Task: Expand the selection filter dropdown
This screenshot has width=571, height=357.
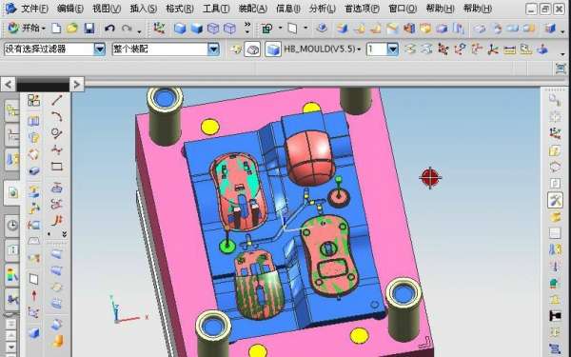Action: click(99, 49)
